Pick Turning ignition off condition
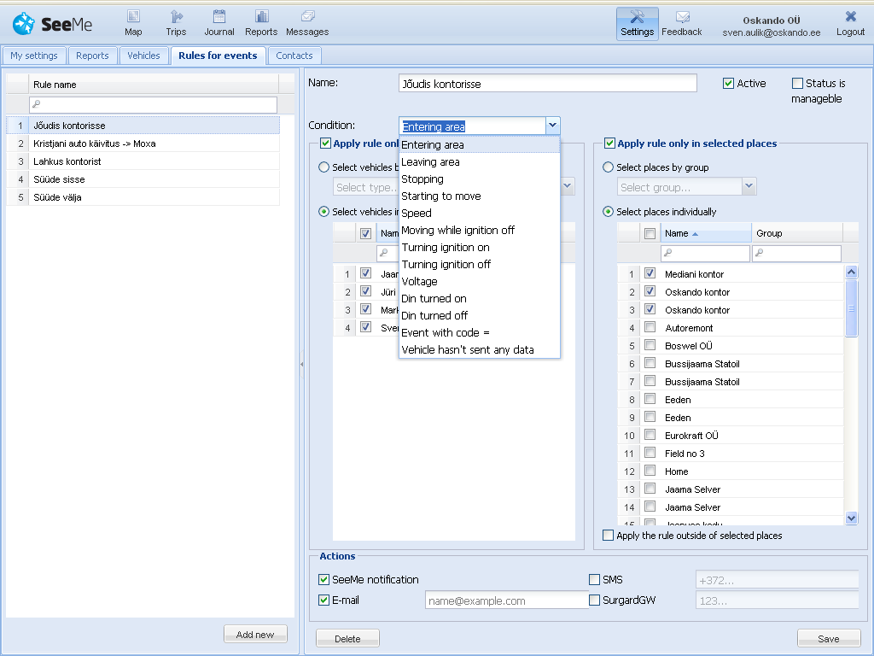 coord(480,265)
